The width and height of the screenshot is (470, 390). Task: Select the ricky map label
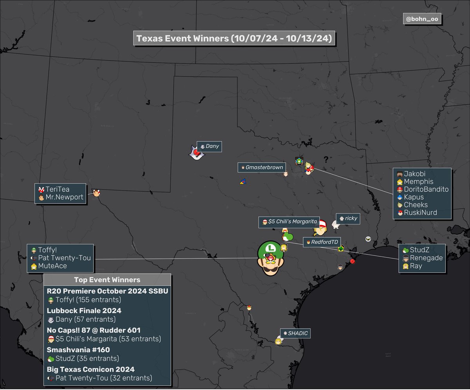(347, 219)
